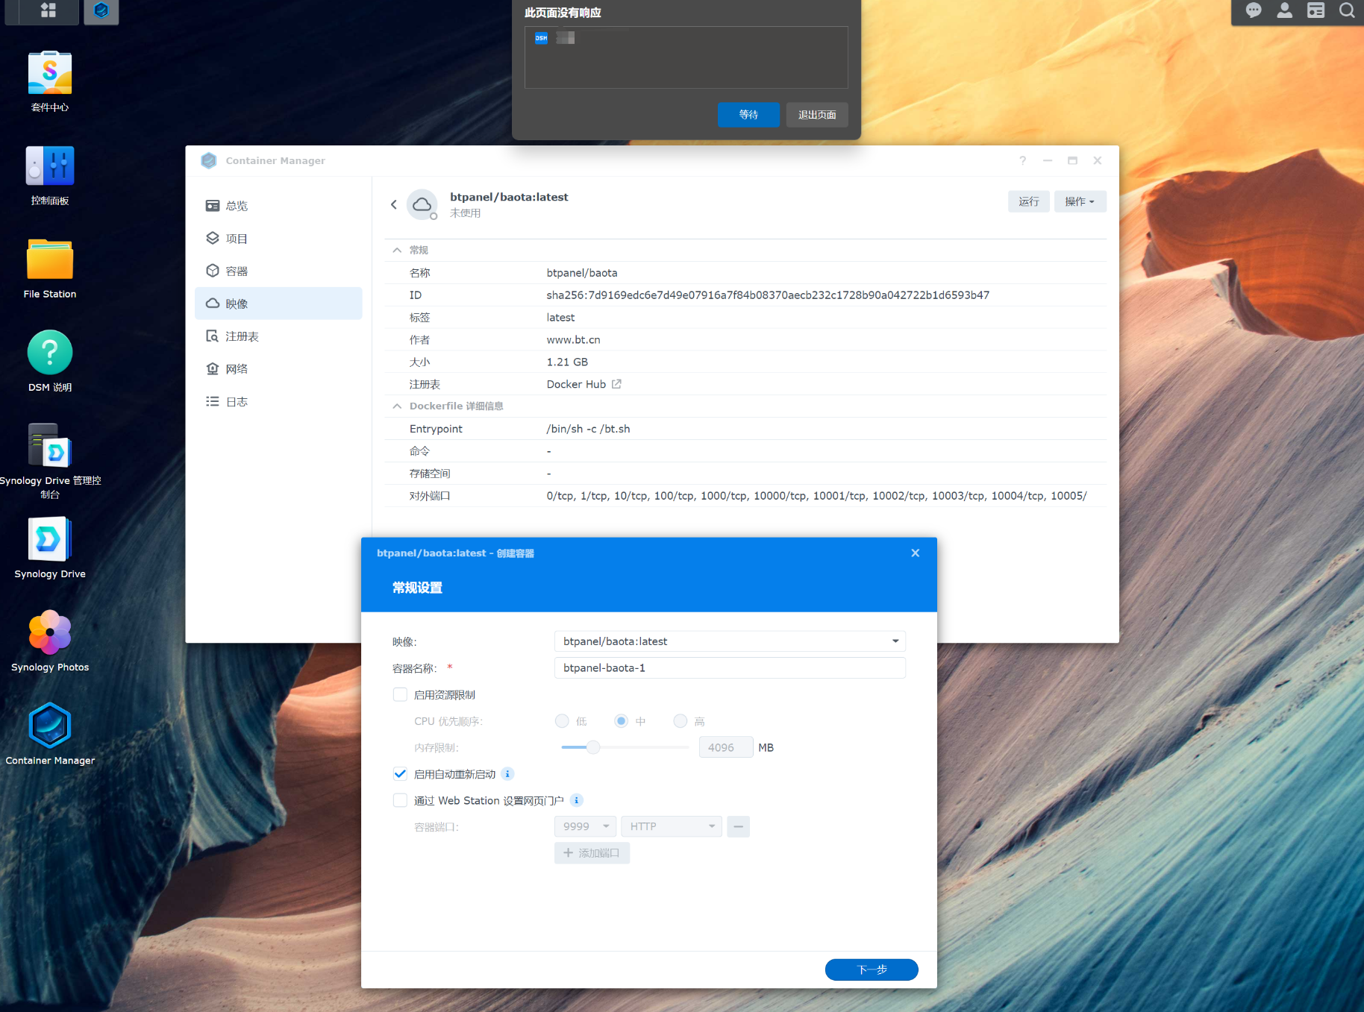This screenshot has width=1364, height=1012.
Task: Click the cloud image icon beside btpanel/baota:latest
Action: point(422,204)
